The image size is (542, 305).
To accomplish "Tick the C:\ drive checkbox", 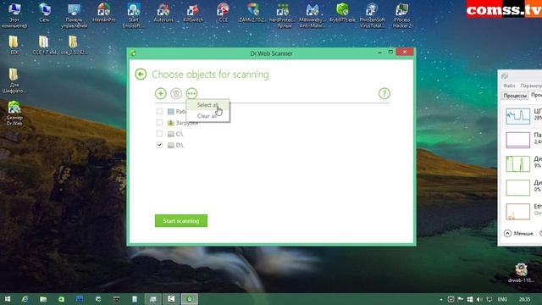I will (x=159, y=134).
